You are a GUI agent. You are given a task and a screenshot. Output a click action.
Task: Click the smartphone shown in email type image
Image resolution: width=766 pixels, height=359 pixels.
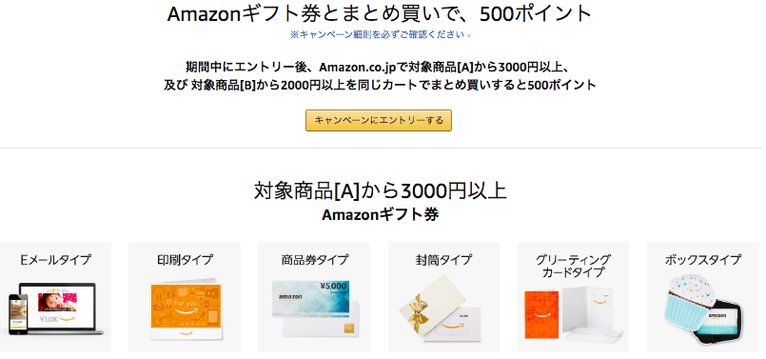coord(17,314)
